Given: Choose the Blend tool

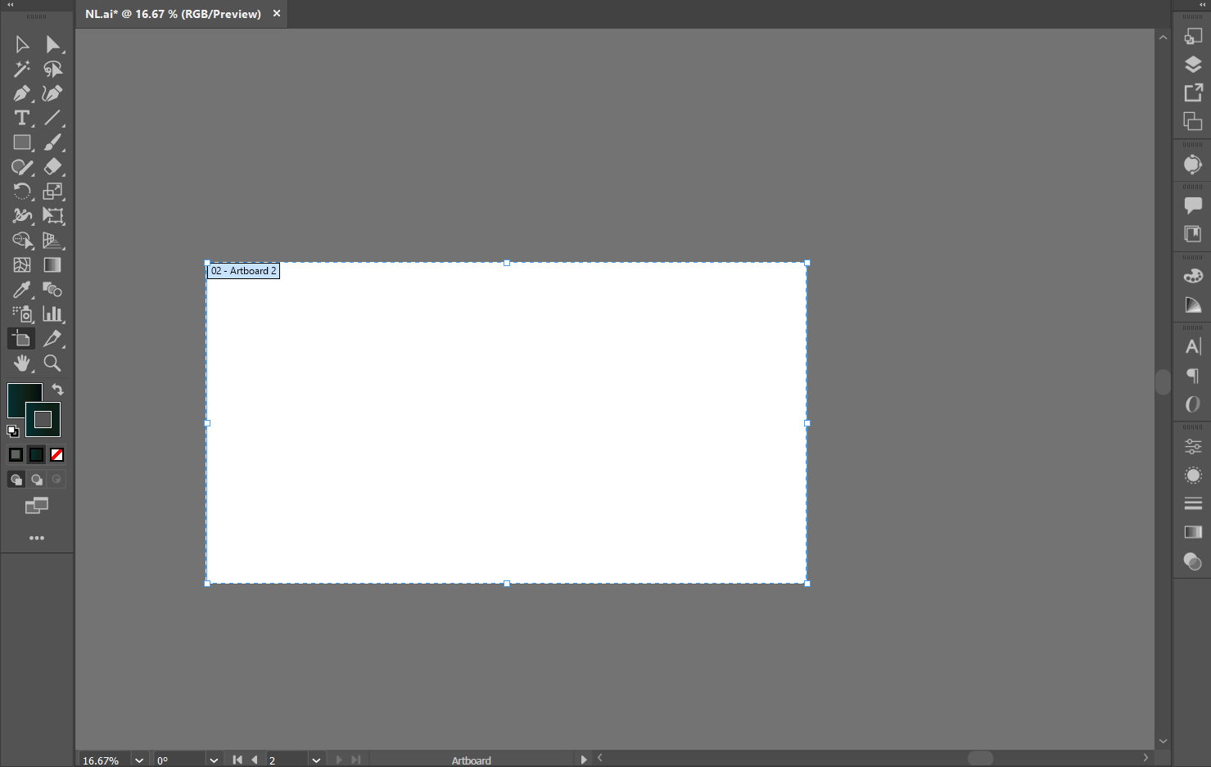Looking at the screenshot, I should (52, 290).
